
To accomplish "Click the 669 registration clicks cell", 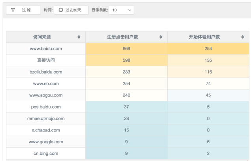I will pos(126,49).
